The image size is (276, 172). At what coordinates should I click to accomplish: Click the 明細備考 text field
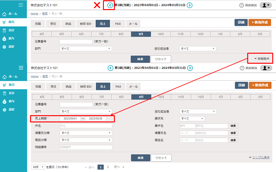(86, 147)
